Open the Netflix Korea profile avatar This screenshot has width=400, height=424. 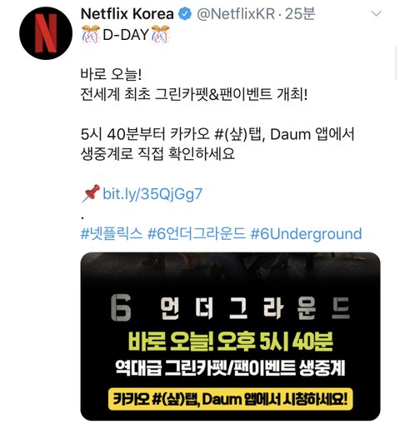point(46,33)
